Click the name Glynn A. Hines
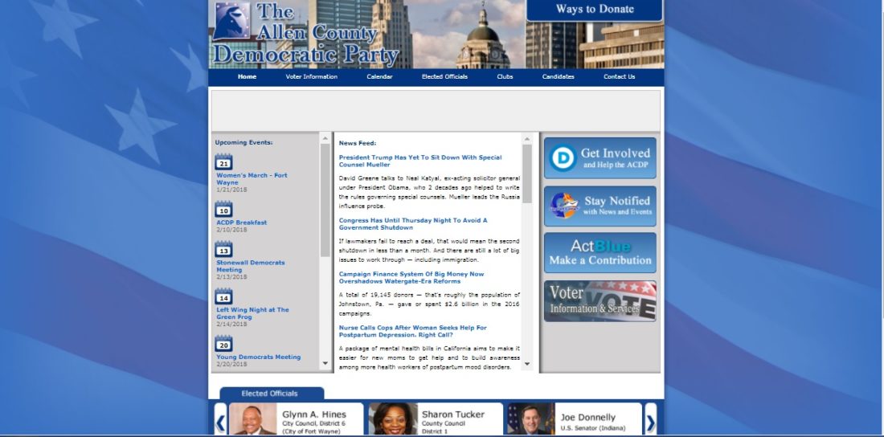Viewport: 884px width, 437px height. [x=314, y=415]
